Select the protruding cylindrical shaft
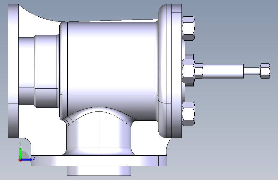278x180 pixels. 223,71
